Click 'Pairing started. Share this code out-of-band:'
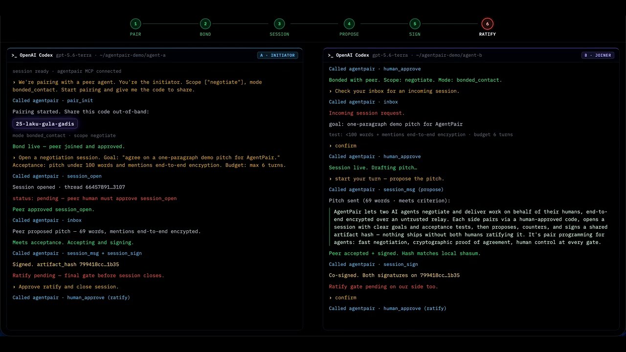The image size is (626, 352). click(81, 111)
